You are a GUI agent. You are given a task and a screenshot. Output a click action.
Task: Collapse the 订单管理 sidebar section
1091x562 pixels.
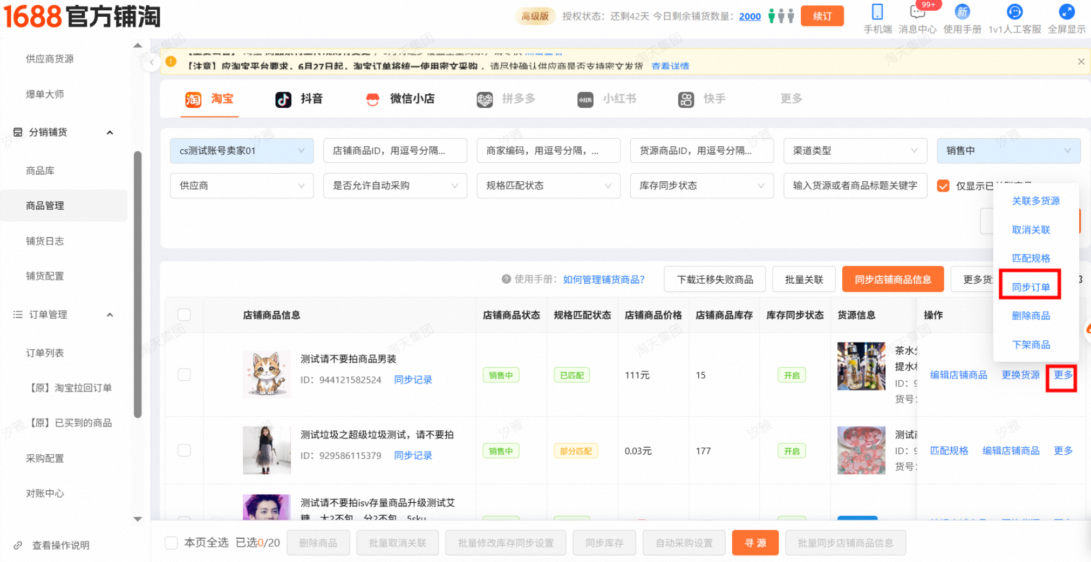click(110, 315)
